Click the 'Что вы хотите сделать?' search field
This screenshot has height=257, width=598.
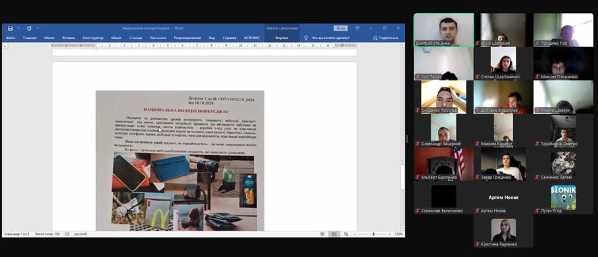(x=330, y=38)
